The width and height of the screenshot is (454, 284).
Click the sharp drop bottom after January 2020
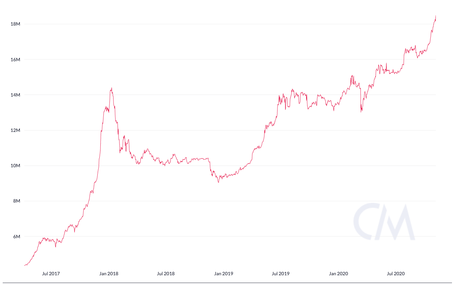[x=361, y=112]
